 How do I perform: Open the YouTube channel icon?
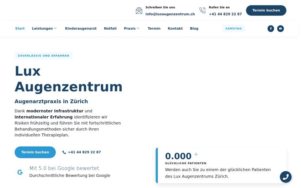(x=280, y=28)
